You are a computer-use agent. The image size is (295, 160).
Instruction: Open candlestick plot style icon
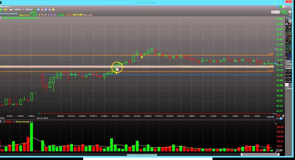(35, 10)
